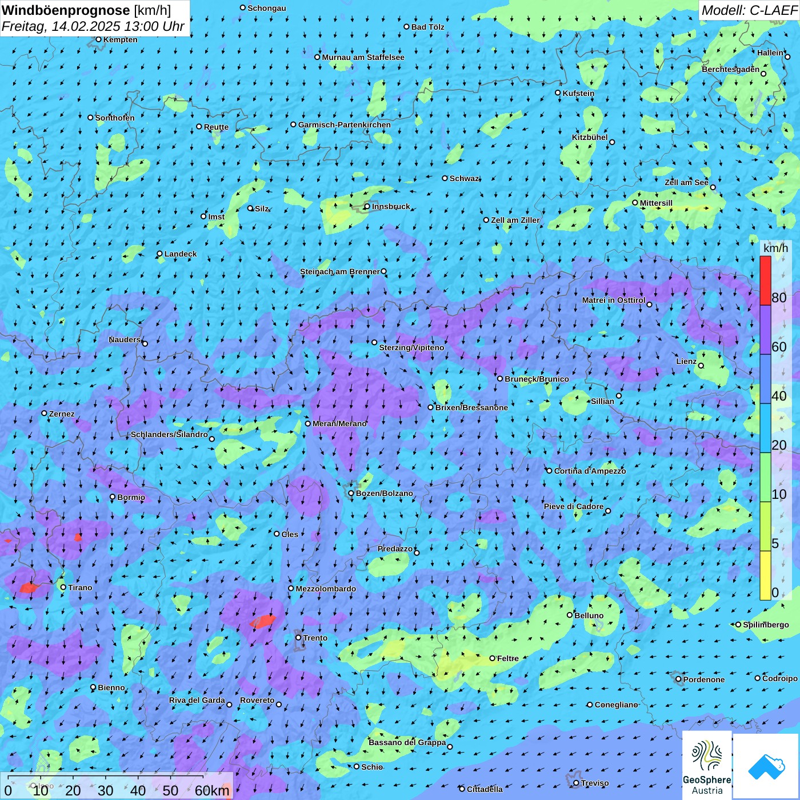Screen dimensions: 800x800
Task: Click the Schio label
Action: 372,767
